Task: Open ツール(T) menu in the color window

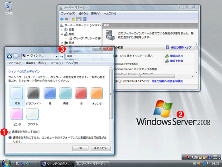Action: click(x=57, y=63)
